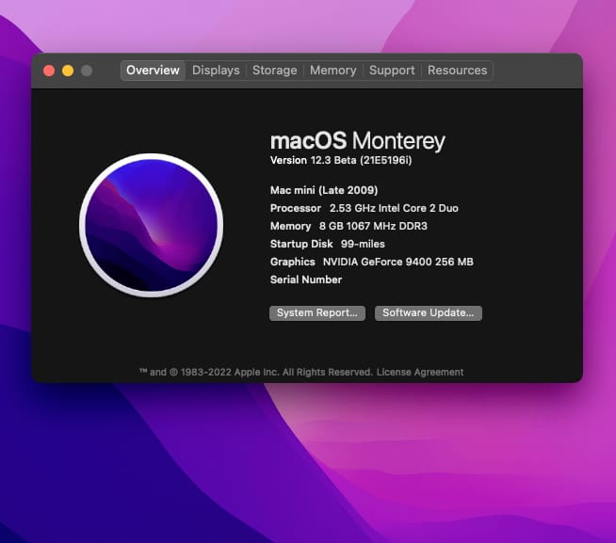Open the License Agreement link
The height and width of the screenshot is (543, 616).
pyautogui.click(x=420, y=372)
